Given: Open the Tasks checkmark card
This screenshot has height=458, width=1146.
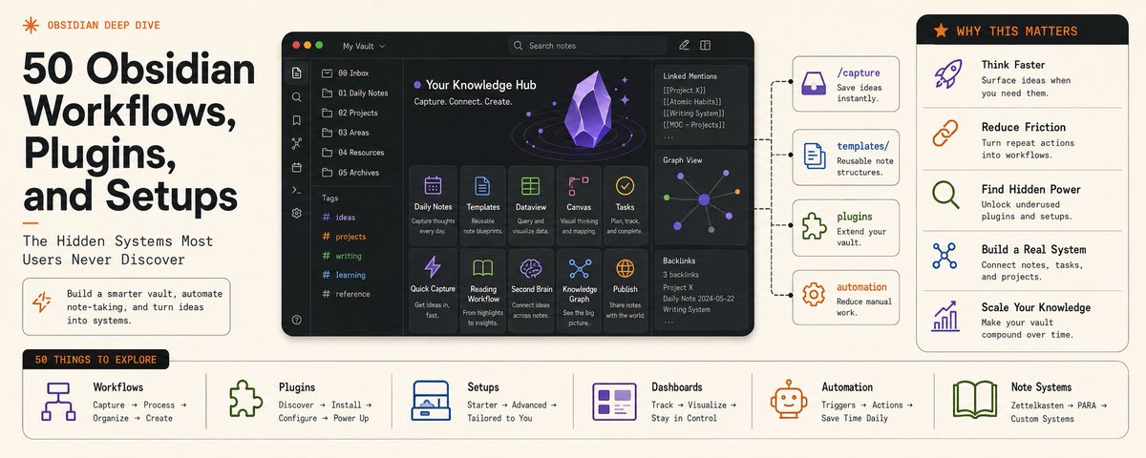Looking at the screenshot, I should click(626, 204).
